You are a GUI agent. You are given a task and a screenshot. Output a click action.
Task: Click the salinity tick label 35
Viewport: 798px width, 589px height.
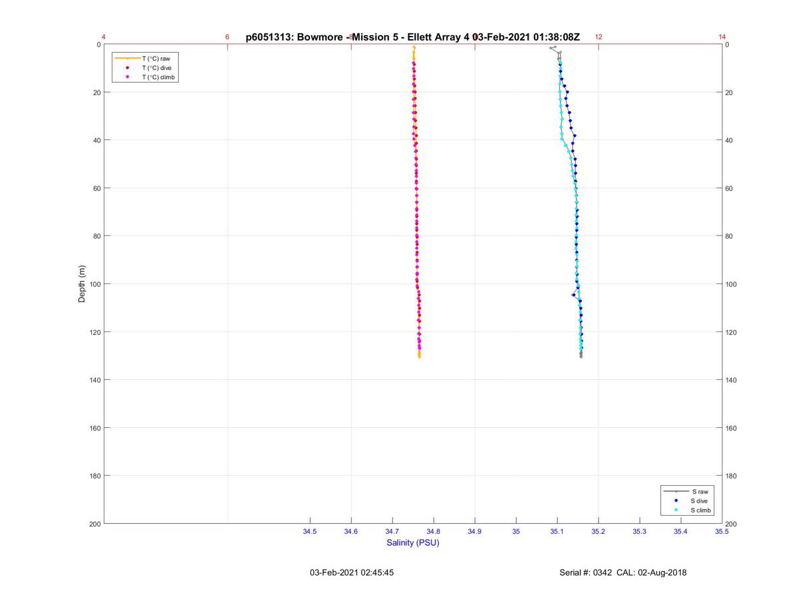[516, 532]
